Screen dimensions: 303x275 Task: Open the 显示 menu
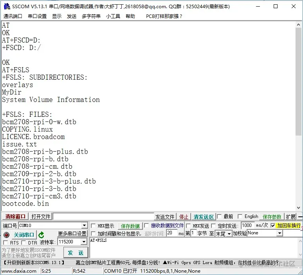[x=57, y=16]
